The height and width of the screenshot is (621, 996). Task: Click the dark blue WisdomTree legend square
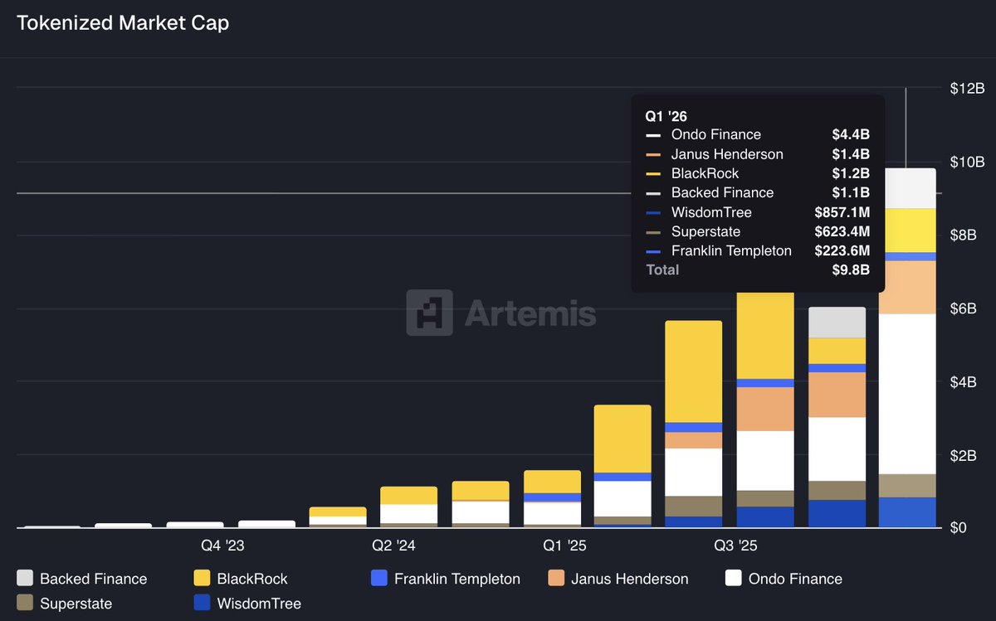(x=202, y=604)
